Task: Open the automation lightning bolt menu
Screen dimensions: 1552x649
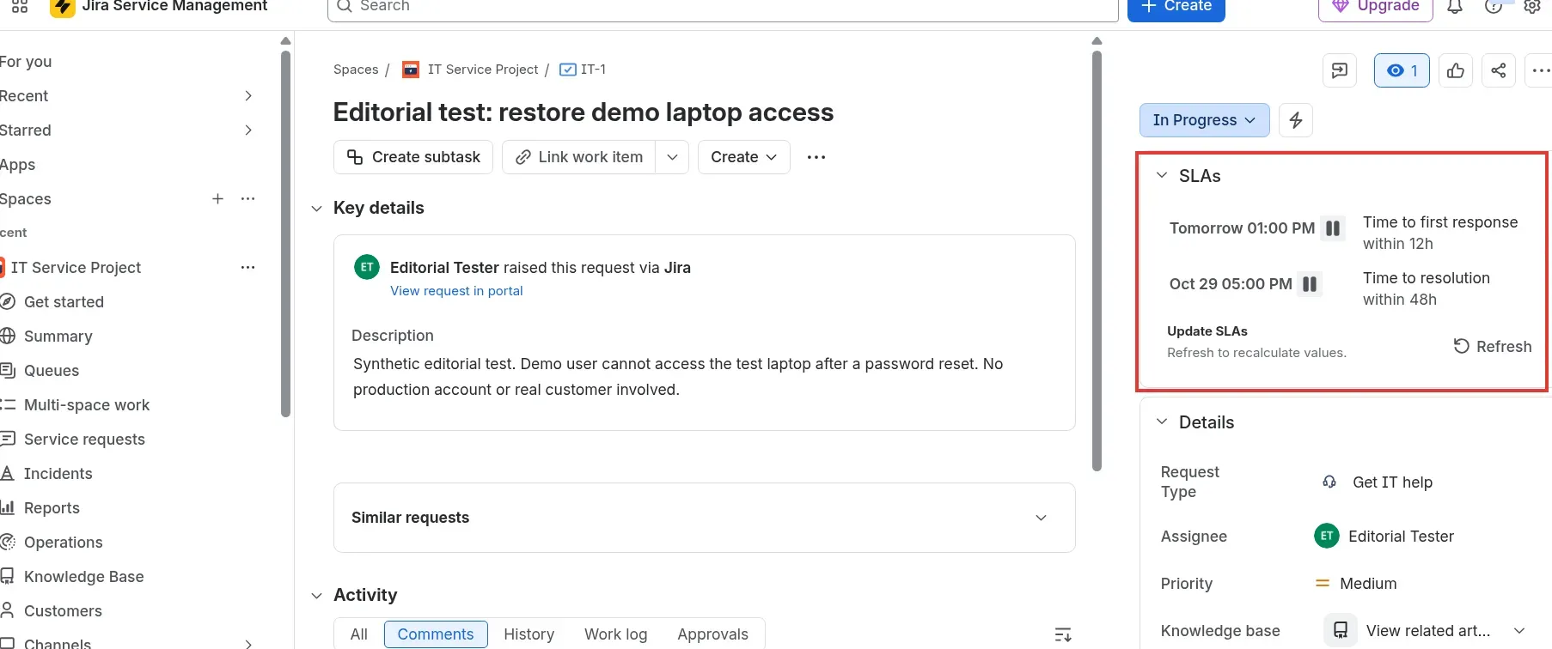Action: tap(1296, 120)
